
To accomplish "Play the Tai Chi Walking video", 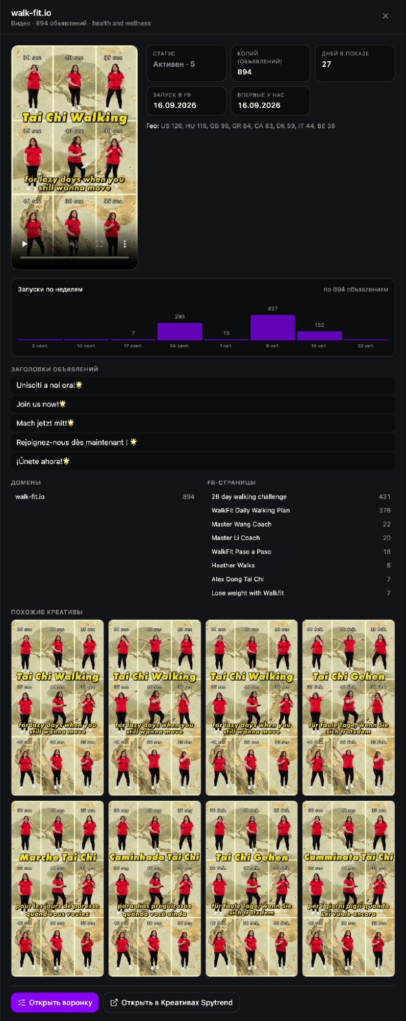I will (x=24, y=244).
